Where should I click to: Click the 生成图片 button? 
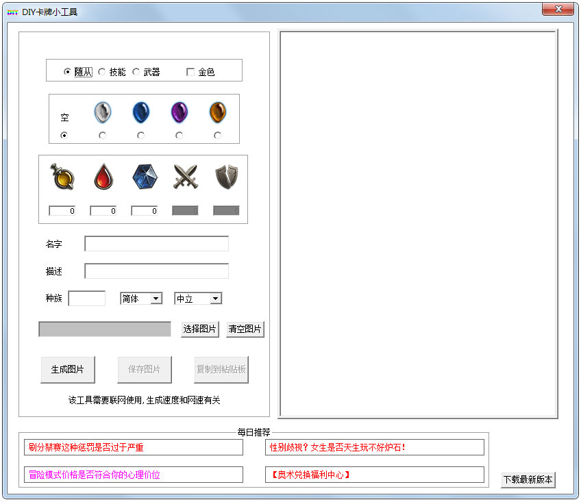click(68, 369)
